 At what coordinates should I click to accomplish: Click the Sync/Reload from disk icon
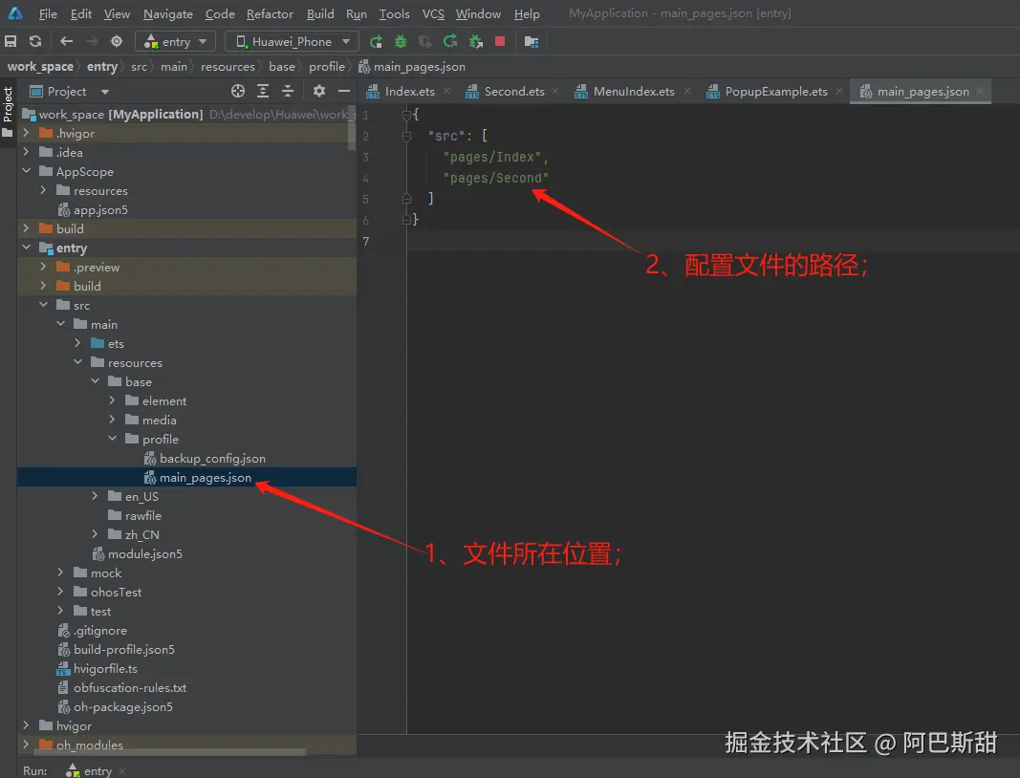[35, 42]
